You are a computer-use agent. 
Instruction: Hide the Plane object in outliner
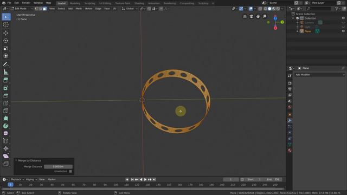[x=343, y=31]
